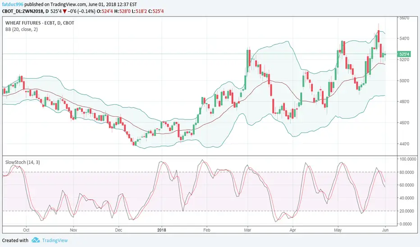Click the Nov date label on time axis
This screenshot has height=247, width=420.
click(73, 230)
